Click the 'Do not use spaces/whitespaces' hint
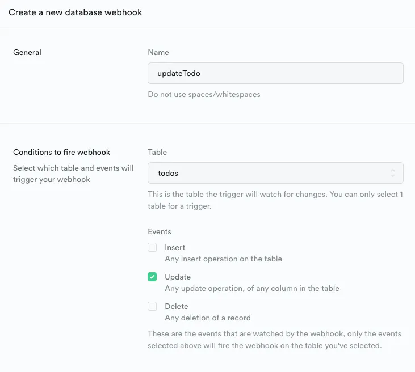Viewport: 415px width, 372px height. click(204, 94)
